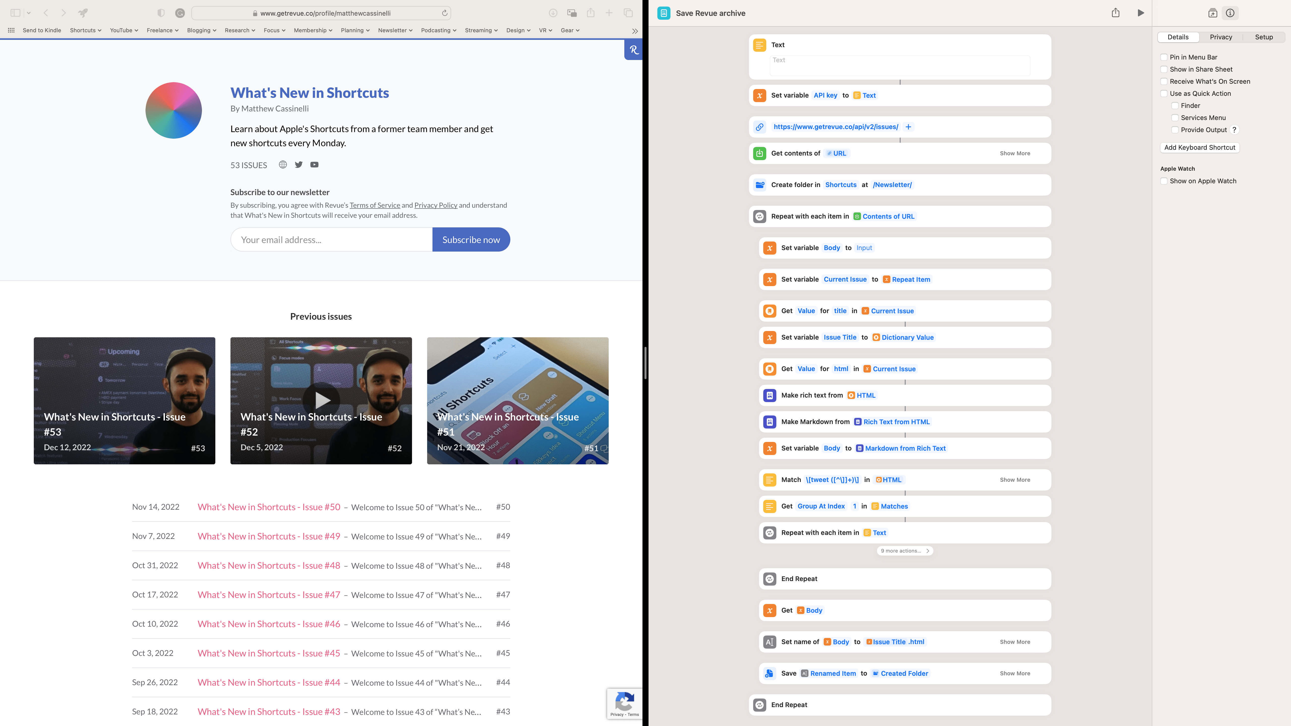Image resolution: width=1291 pixels, height=726 pixels.
Task: Go forward in Safari
Action: click(x=64, y=13)
